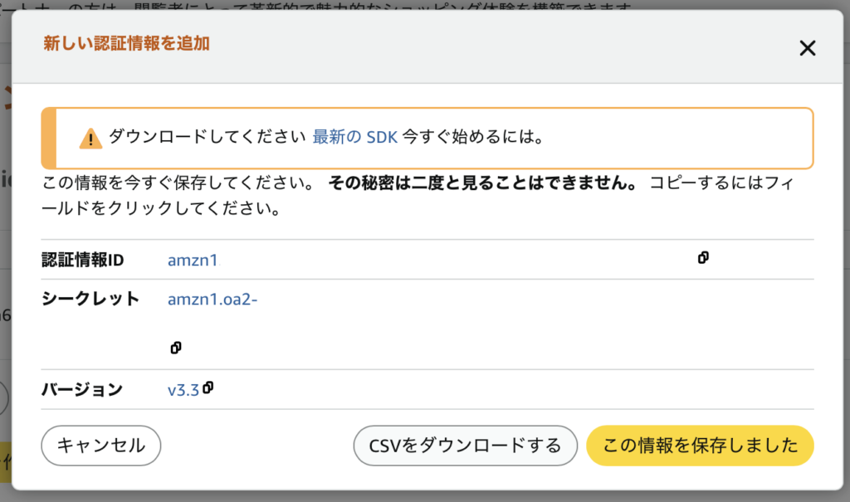850x502 pixels.
Task: Click the キャンセル button
Action: click(100, 446)
